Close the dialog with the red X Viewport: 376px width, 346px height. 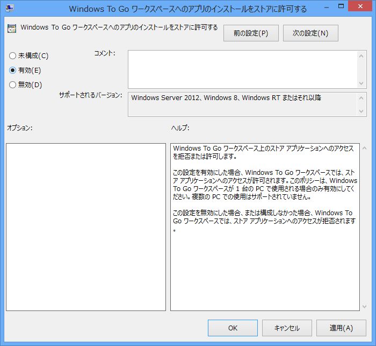pos(360,6)
